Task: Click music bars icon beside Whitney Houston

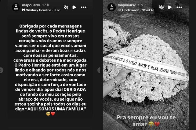Action: pyautogui.click(x=23, y=10)
